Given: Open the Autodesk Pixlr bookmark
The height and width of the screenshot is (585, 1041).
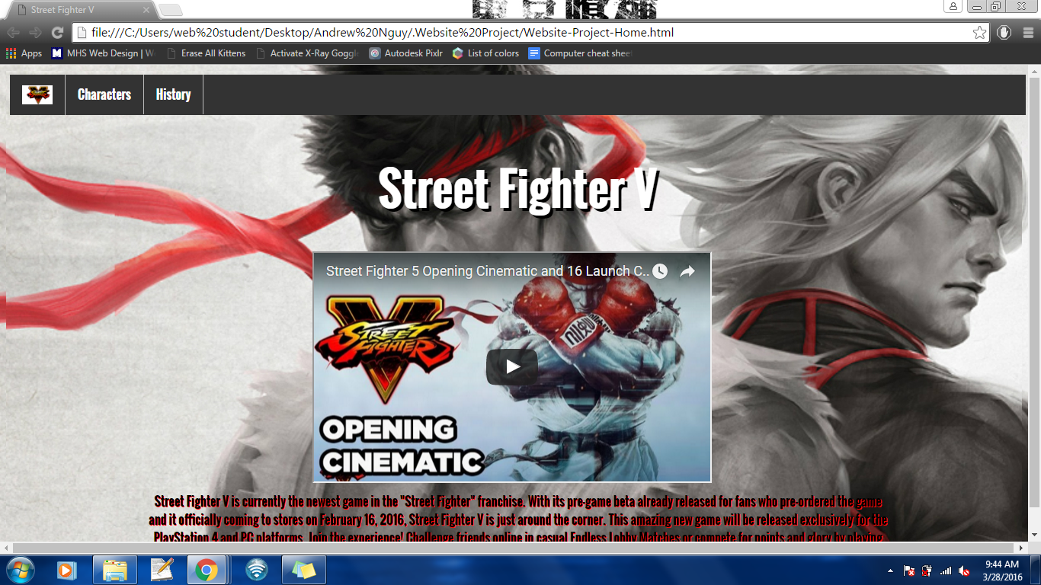Looking at the screenshot, I should (x=406, y=53).
